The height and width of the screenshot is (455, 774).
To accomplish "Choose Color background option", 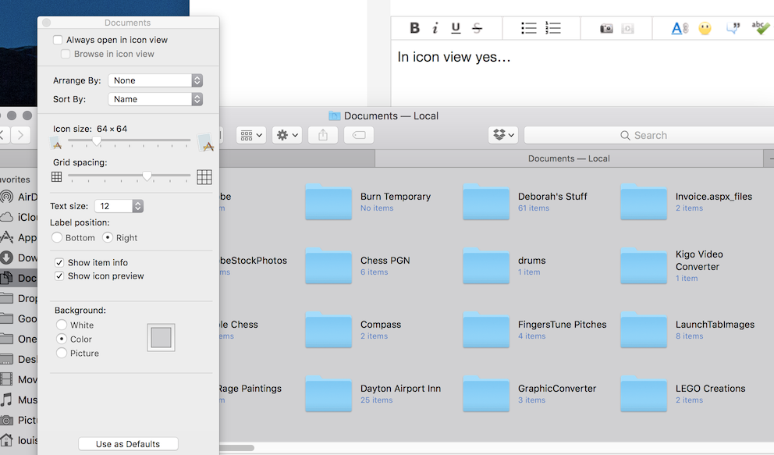I will pos(61,339).
